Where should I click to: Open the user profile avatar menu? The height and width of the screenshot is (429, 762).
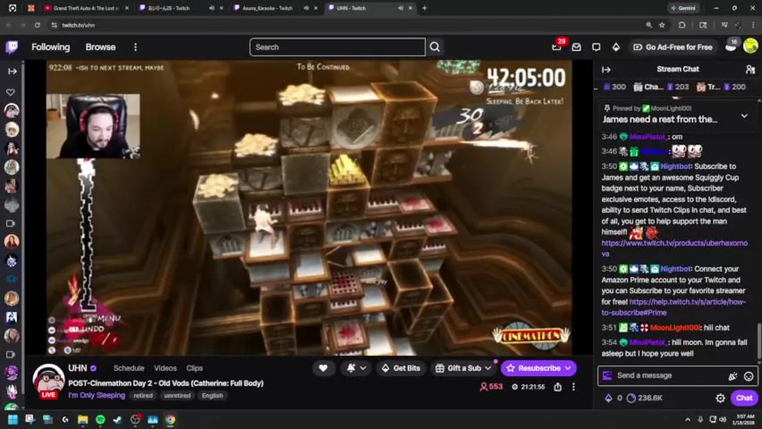(751, 47)
